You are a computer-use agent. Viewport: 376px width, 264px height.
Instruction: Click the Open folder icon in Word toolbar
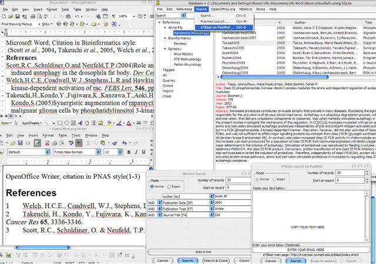(11, 16)
